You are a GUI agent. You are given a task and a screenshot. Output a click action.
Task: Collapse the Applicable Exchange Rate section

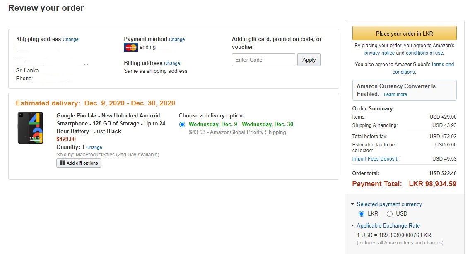(352, 225)
